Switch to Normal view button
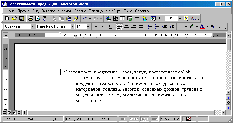The height and width of the screenshot is (123, 233). (x=4, y=113)
